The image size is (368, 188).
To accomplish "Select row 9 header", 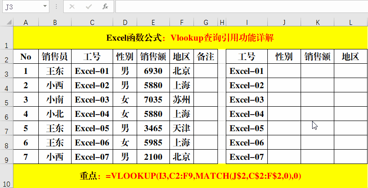I will (x=6, y=157).
